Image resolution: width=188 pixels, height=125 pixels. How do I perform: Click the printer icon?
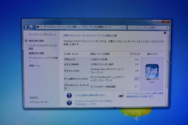(121, 95)
